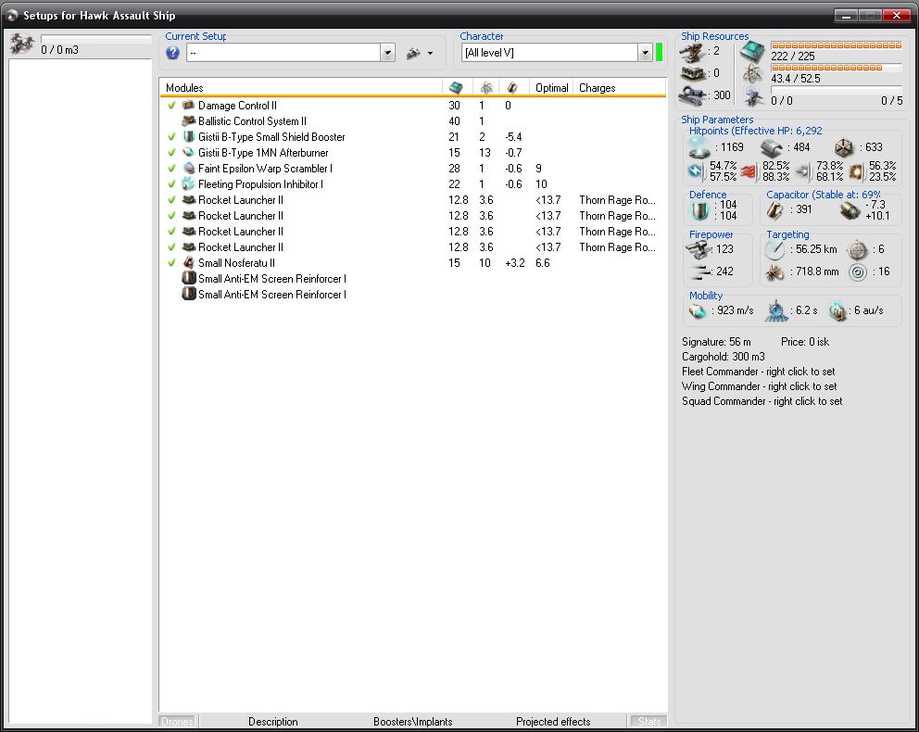Toggle the Small Nosferatu II active checkmark
This screenshot has height=732, width=919.
171,262
